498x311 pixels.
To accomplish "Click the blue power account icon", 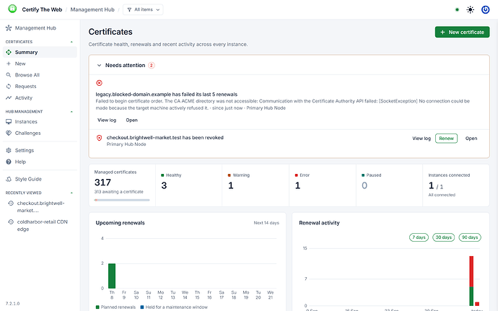I will 485,9.
